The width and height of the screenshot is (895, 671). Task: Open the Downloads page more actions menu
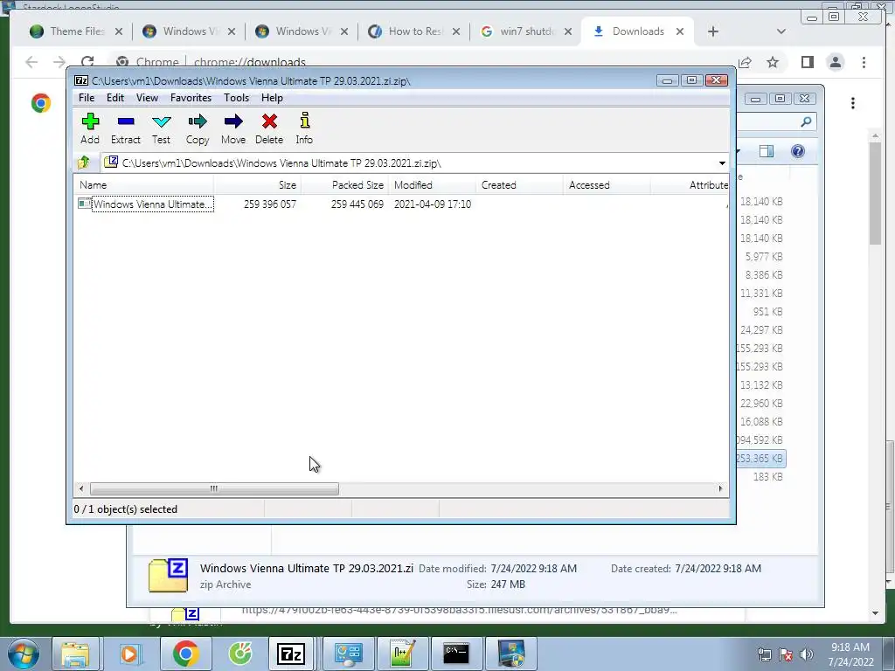coord(853,103)
